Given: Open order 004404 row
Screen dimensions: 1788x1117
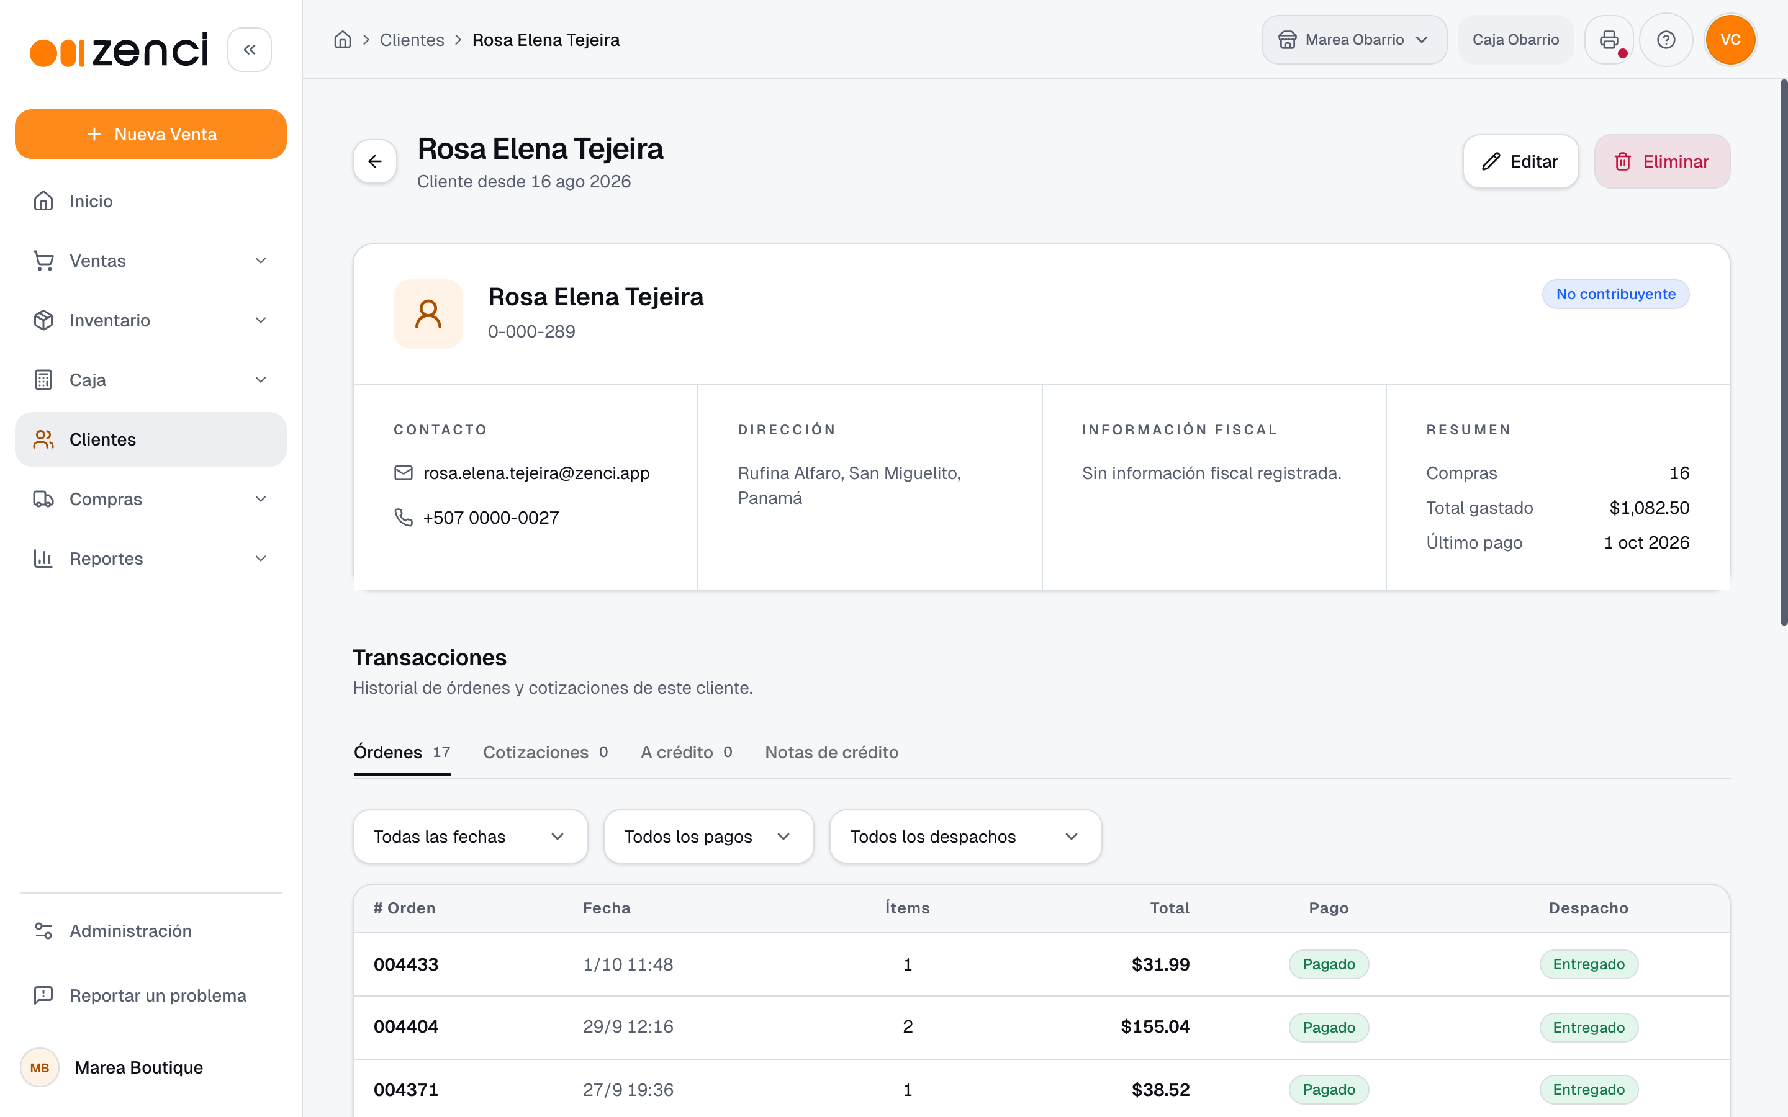Looking at the screenshot, I should [x=1042, y=1027].
